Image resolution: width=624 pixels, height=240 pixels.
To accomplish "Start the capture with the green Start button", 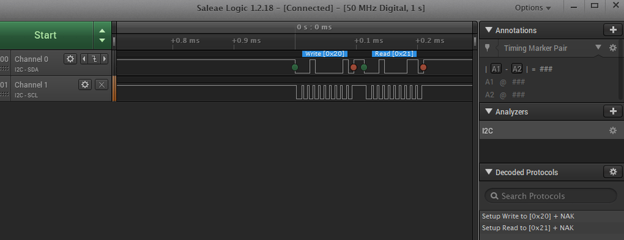I will tap(46, 35).
